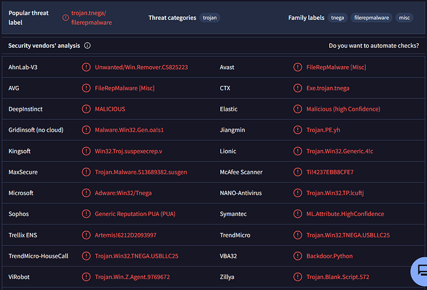The width and height of the screenshot is (427, 290).
Task: Open the chat bubble floating button
Action: pyautogui.click(x=420, y=270)
